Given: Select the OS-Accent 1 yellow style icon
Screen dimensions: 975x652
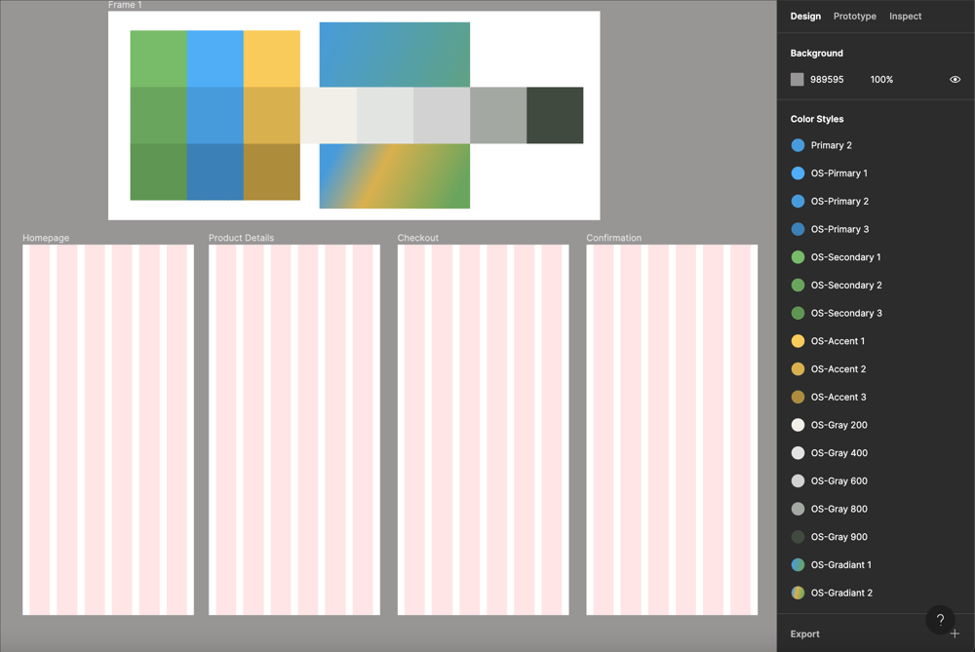Looking at the screenshot, I should [x=797, y=341].
